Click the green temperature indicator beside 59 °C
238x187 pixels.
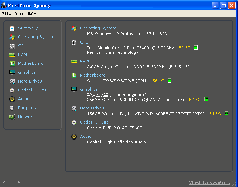(x=196, y=47)
